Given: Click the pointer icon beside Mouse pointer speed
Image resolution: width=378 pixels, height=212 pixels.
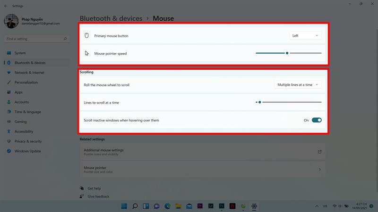Looking at the screenshot, I should pos(86,53).
